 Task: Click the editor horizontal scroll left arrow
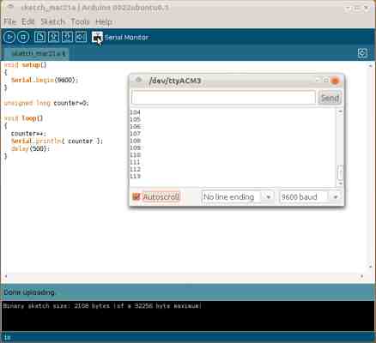pos(6,276)
